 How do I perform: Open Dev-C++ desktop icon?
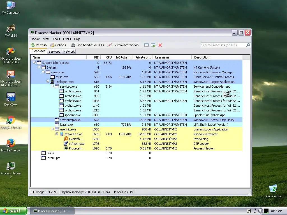(x=11, y=99)
